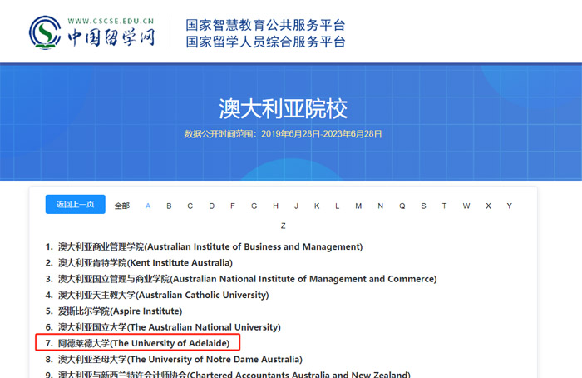Click the 澳大利亚院校 page title

(x=284, y=109)
